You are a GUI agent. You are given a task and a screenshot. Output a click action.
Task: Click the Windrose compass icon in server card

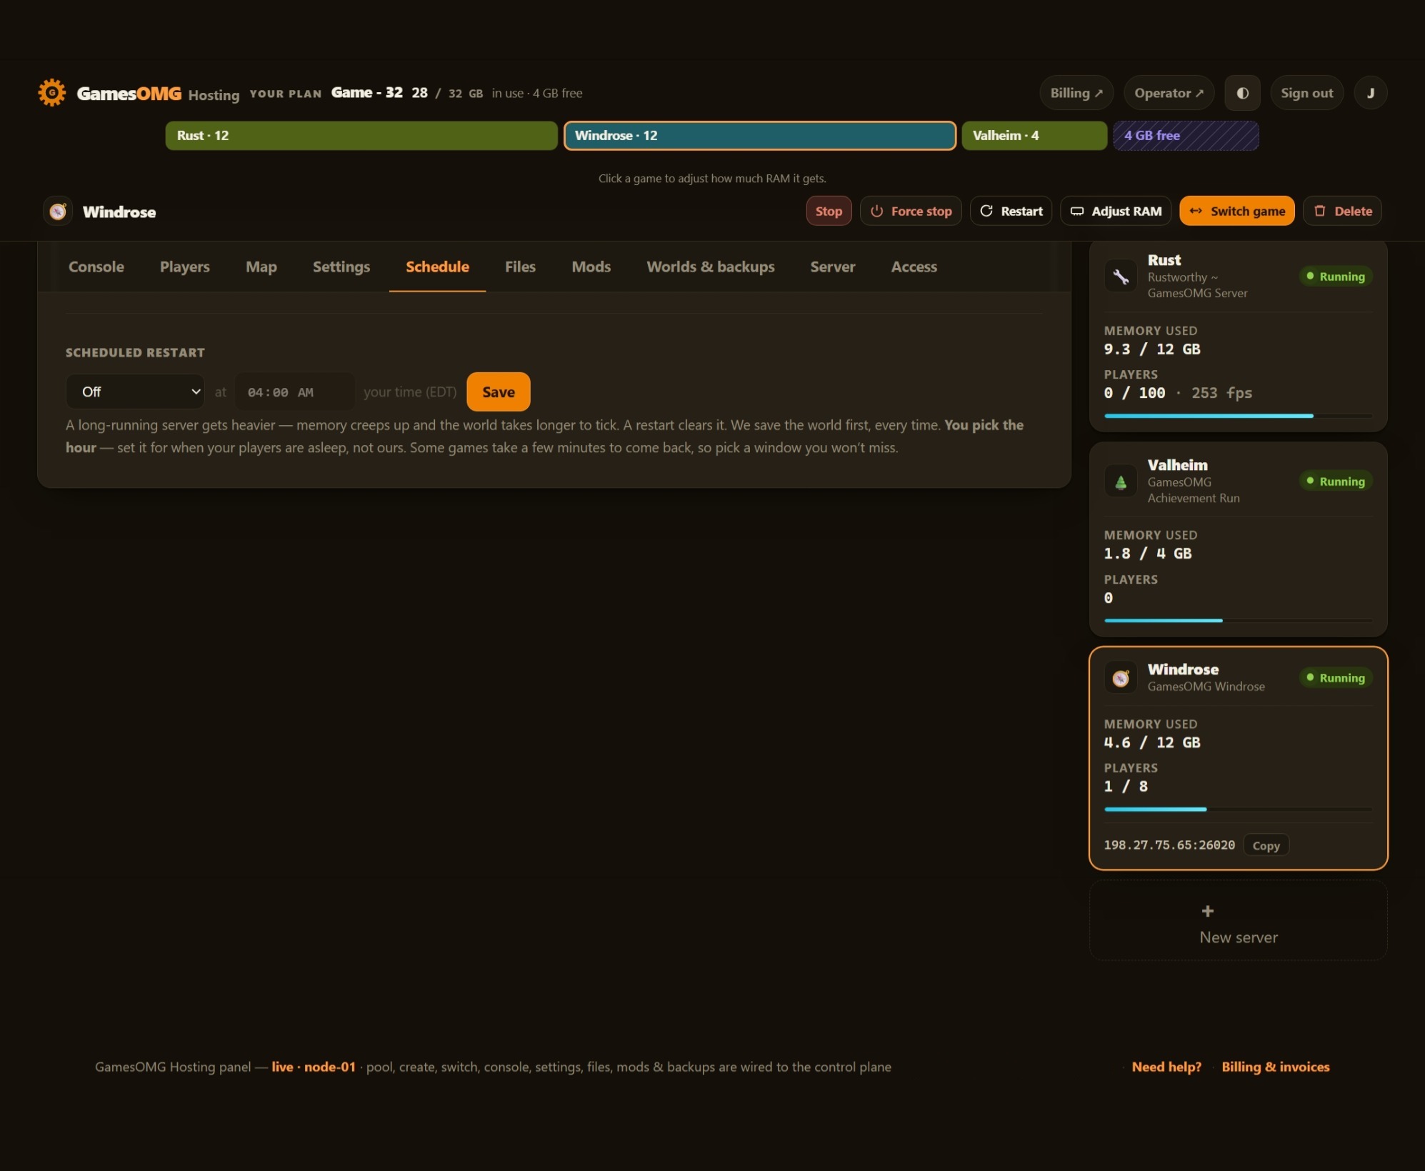1121,678
